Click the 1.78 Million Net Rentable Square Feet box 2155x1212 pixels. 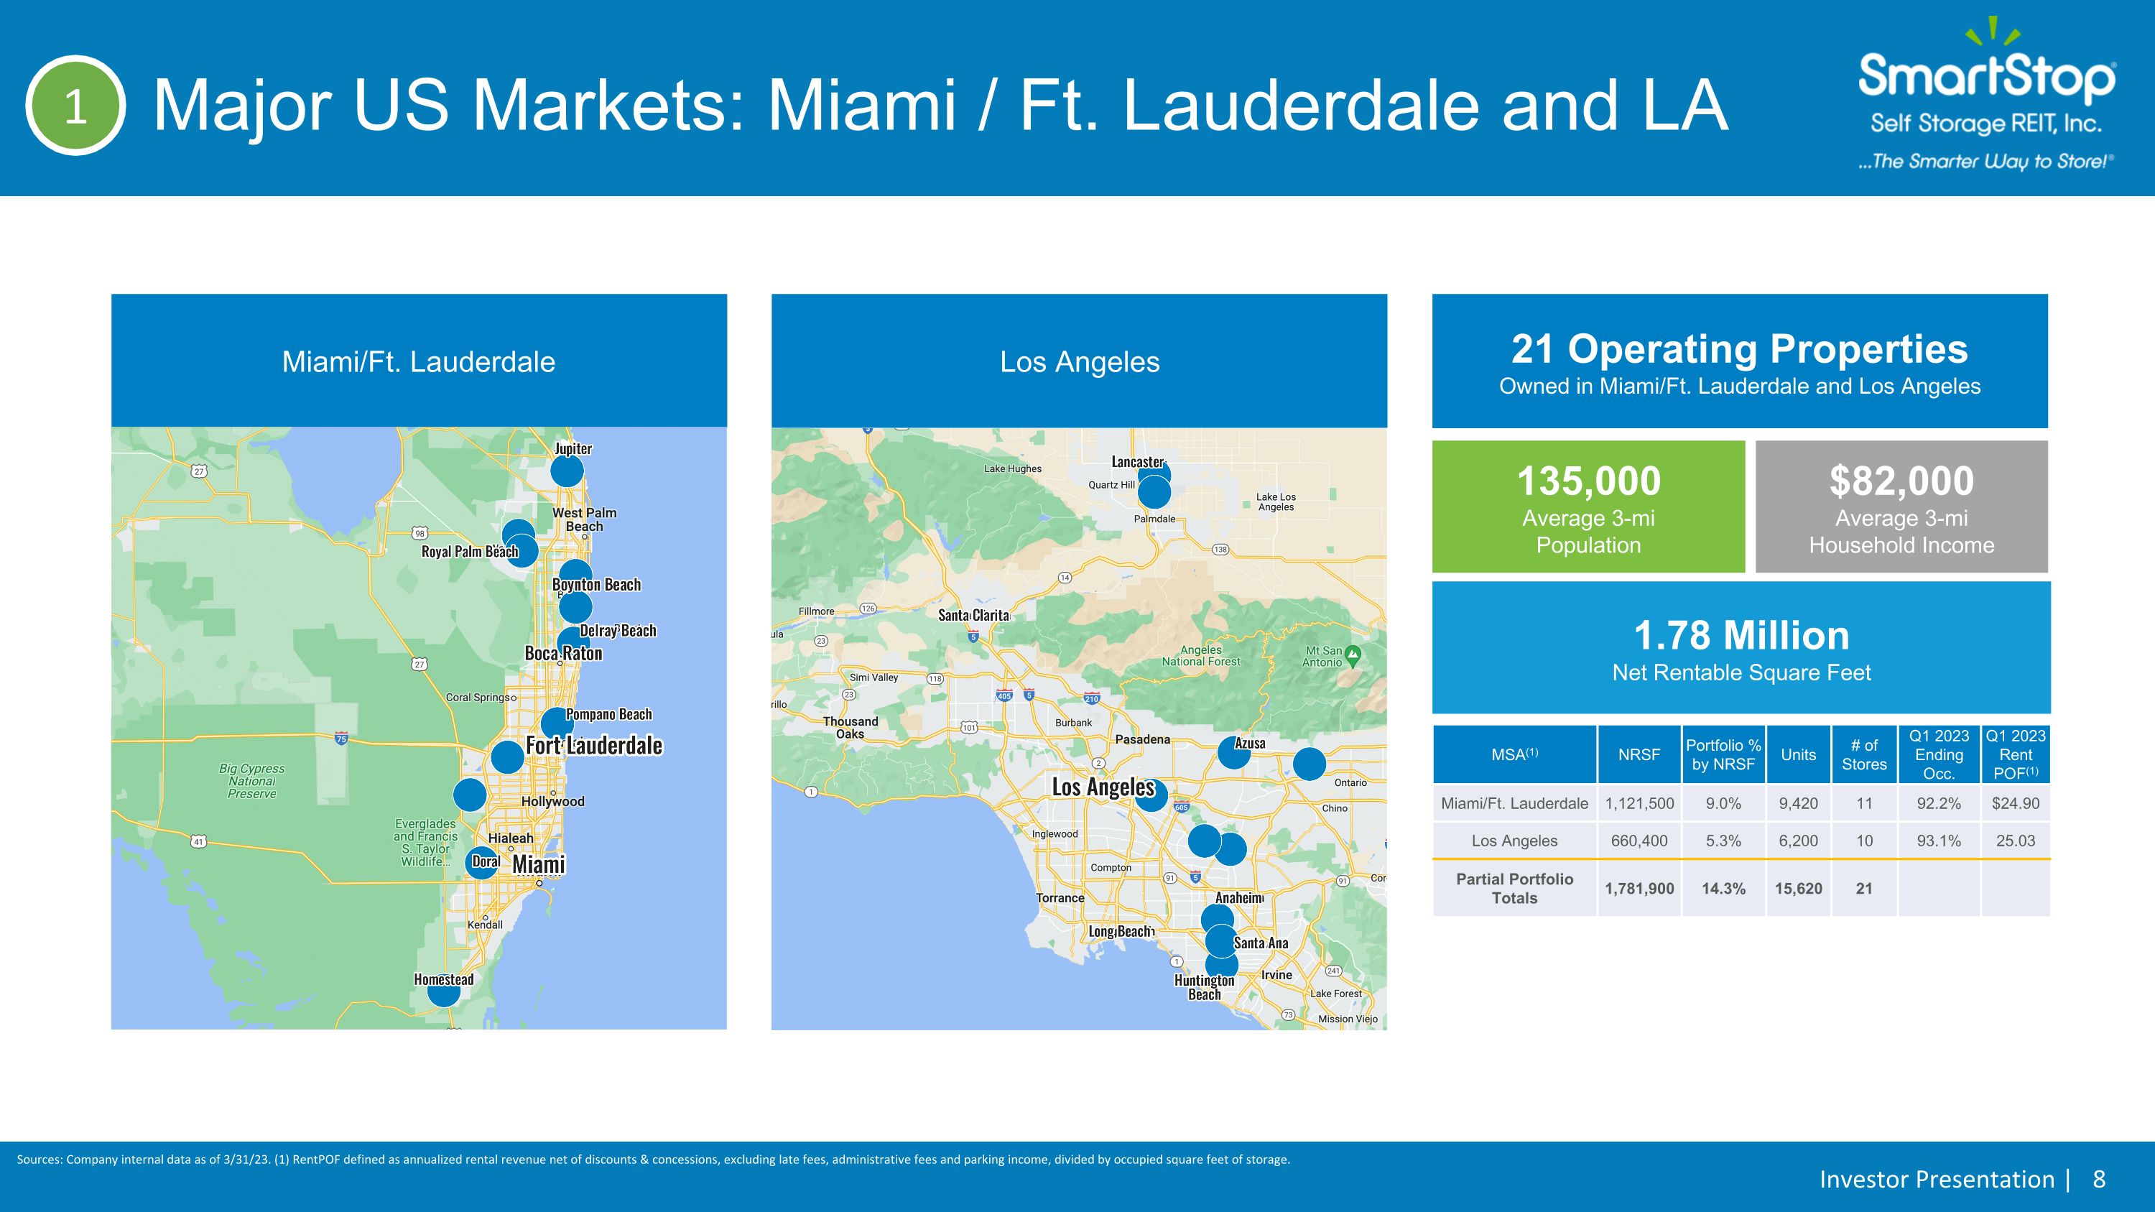pyautogui.click(x=1742, y=647)
